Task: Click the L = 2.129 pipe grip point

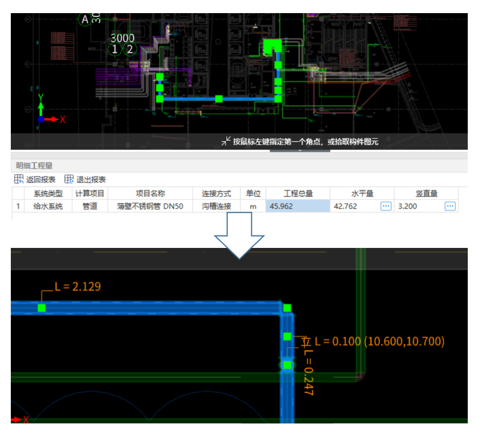Action: point(42,308)
